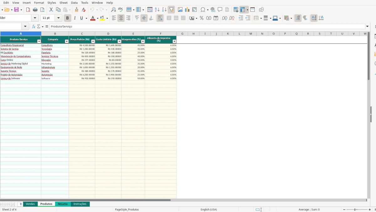The image size is (376, 212).
Task: Open the Produto/Serviço filter dropdown
Action: pyautogui.click(x=39, y=41)
